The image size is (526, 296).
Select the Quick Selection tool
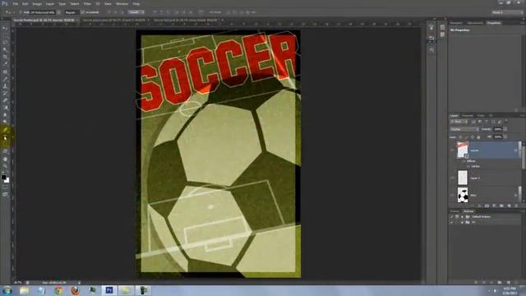click(5, 49)
